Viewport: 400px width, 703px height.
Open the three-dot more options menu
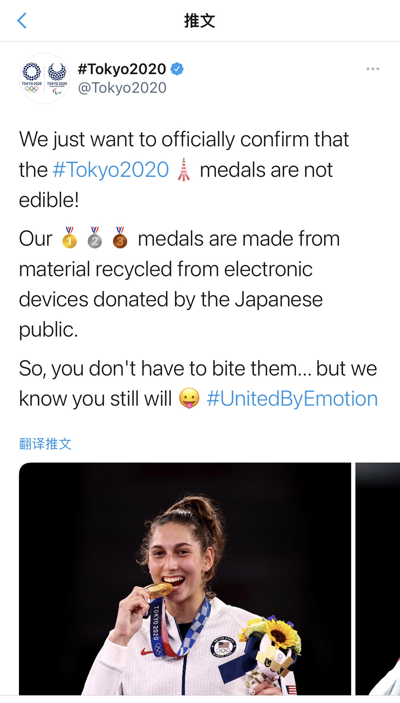(x=372, y=69)
